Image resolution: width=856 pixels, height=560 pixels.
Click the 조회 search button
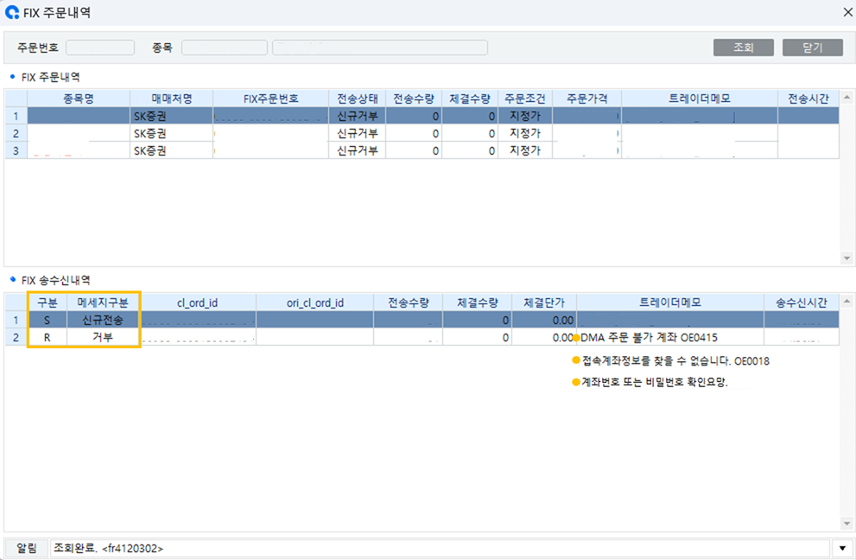[x=743, y=48]
